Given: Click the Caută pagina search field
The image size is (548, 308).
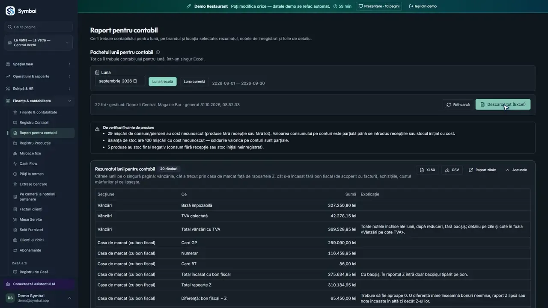Looking at the screenshot, I should click(x=39, y=27).
